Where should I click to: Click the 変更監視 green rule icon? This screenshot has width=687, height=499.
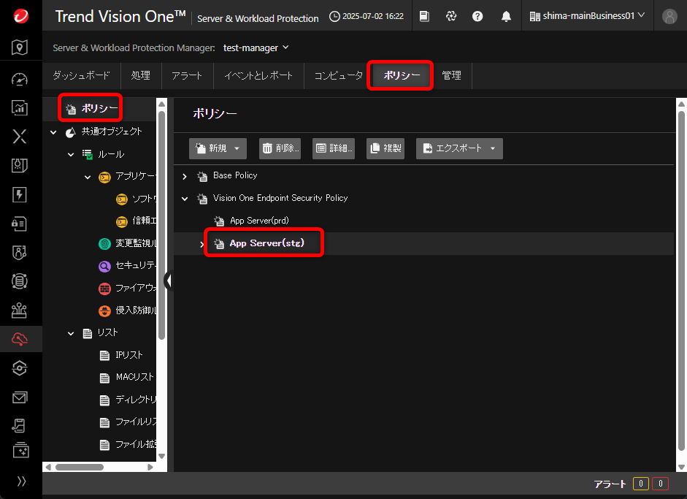click(x=104, y=243)
